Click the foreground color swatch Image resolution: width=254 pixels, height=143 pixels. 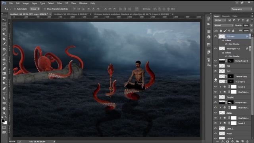(3, 121)
